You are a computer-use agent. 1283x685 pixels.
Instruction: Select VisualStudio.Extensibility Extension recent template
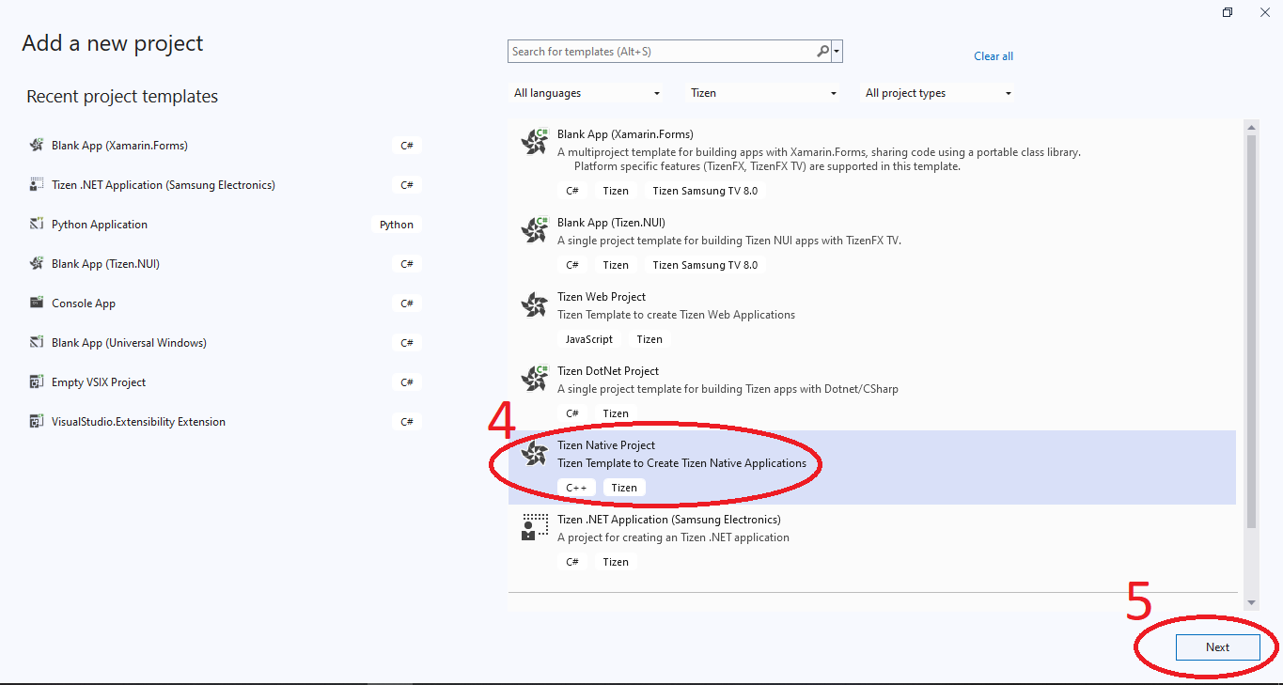tap(138, 422)
